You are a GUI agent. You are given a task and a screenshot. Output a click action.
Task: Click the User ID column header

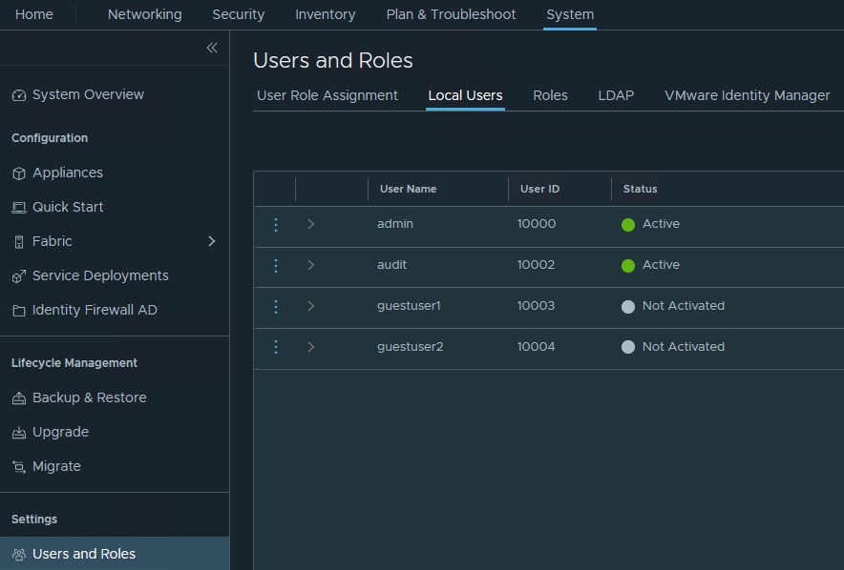click(x=539, y=189)
